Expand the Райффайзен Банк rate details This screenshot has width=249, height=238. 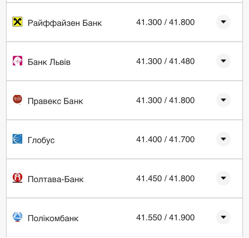223,22
